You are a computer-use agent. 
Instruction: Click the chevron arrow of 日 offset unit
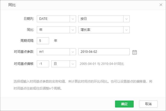point(73,64)
